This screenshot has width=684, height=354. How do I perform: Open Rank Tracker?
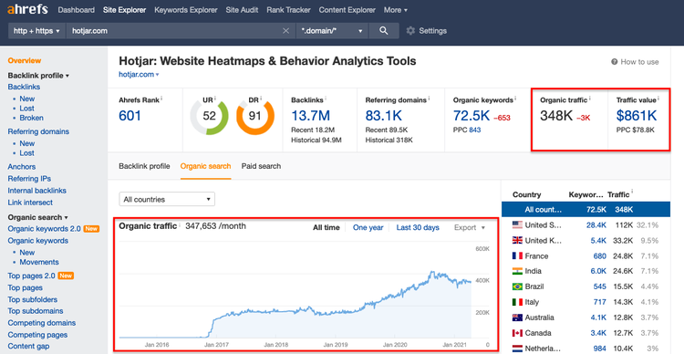pyautogui.click(x=288, y=10)
